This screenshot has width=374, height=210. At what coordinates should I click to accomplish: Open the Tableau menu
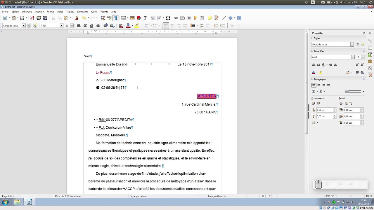[x=70, y=12]
